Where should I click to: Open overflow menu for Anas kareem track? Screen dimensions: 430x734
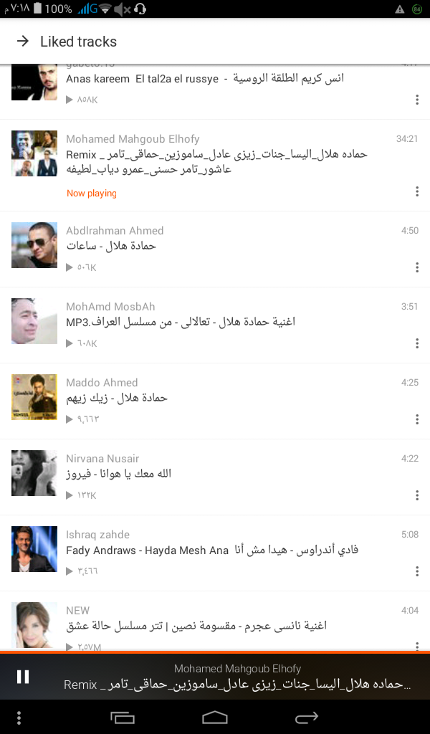[417, 100]
